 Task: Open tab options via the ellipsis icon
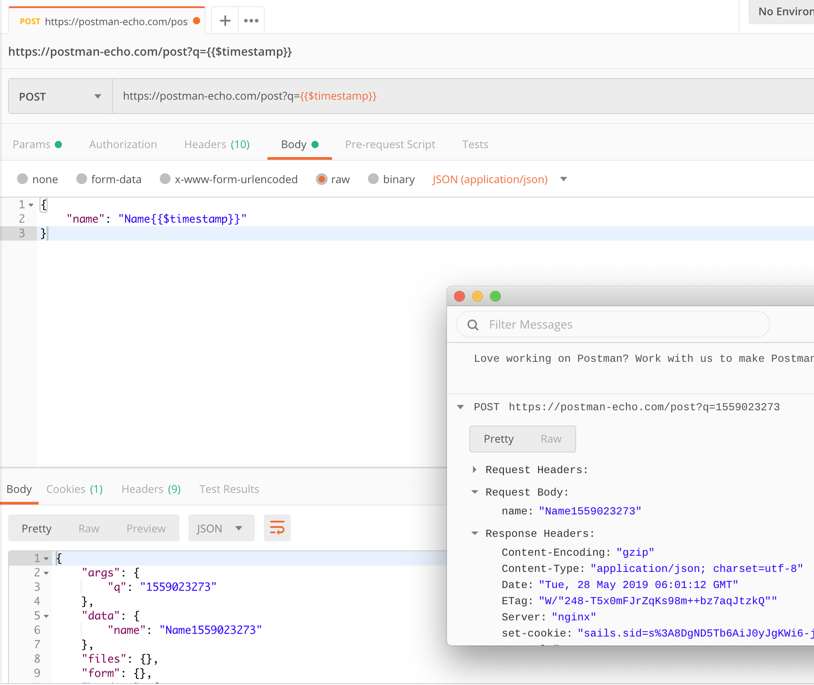[x=251, y=20]
